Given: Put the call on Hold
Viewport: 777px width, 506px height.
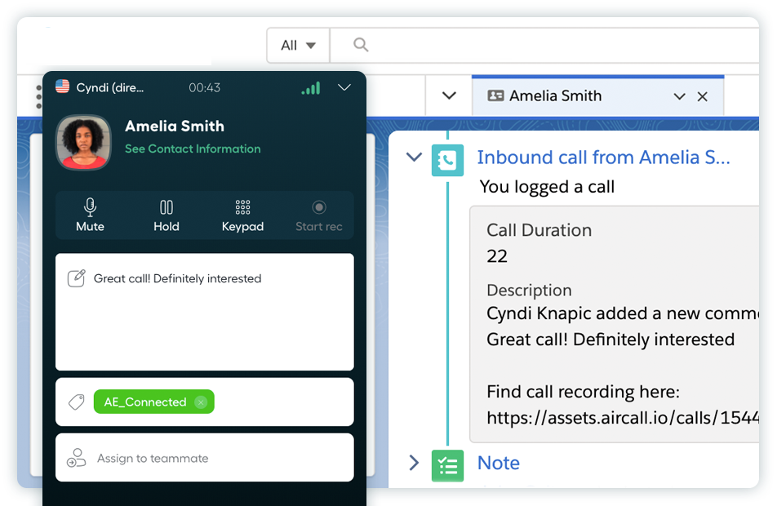Looking at the screenshot, I should (166, 215).
